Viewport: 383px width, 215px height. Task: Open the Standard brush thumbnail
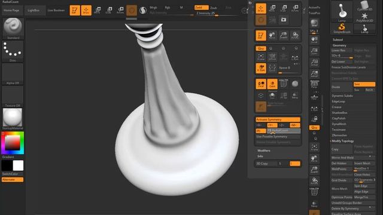point(13,28)
